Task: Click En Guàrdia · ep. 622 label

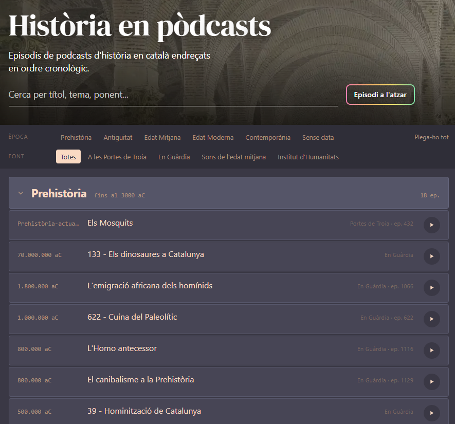Action: click(x=387, y=318)
